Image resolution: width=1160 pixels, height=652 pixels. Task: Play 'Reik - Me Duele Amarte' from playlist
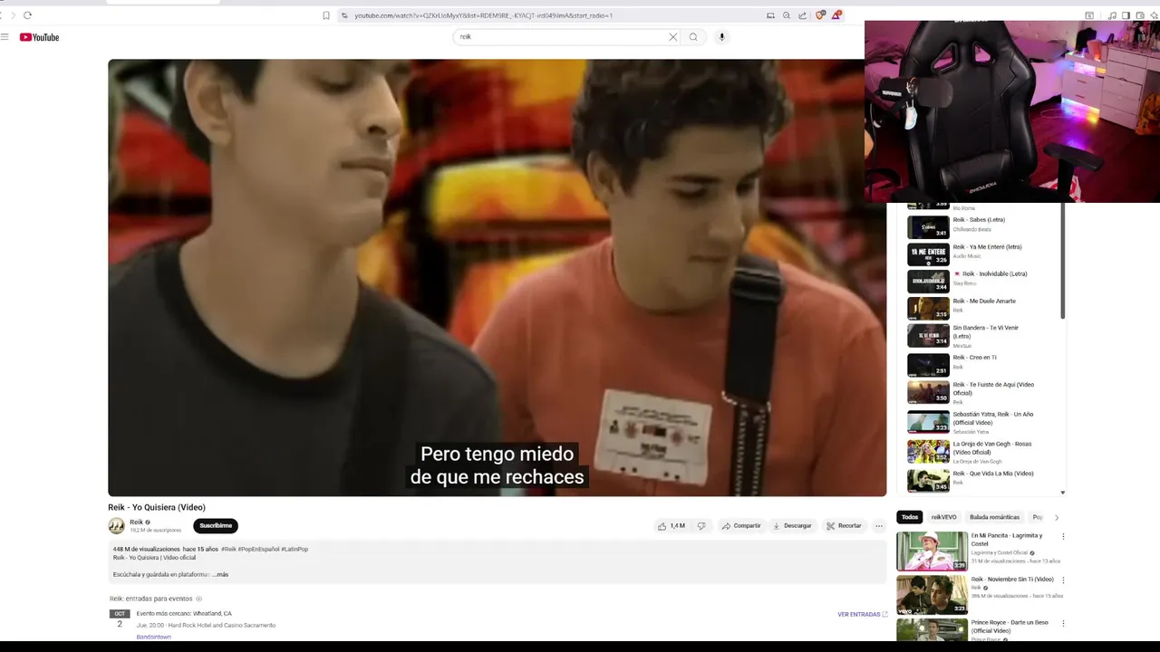[981, 308]
